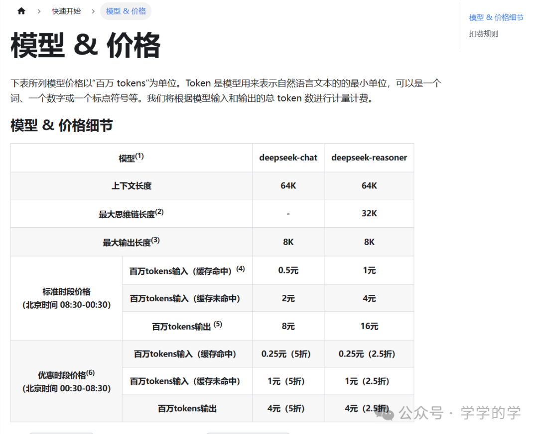538x434 pixels.
Task: Click the standalone 1元 price cell
Action: pos(369,270)
